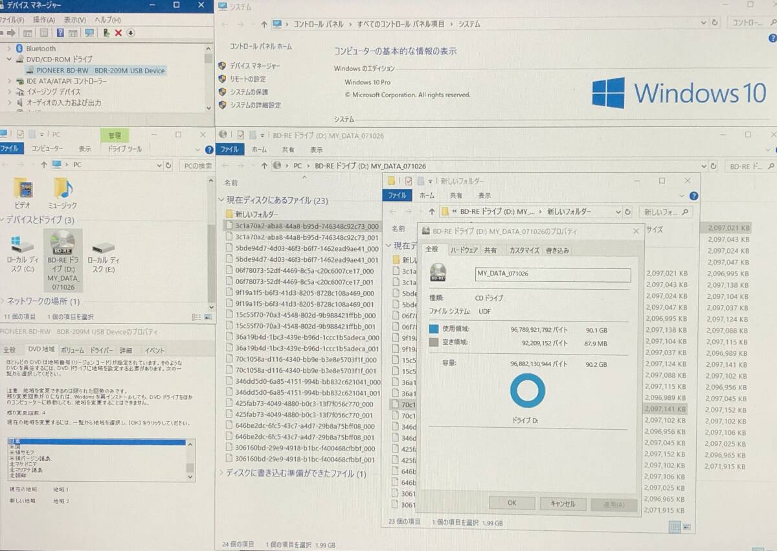Switch to 書き込み tab in drive properties
This screenshot has width=777, height=551.
pyautogui.click(x=557, y=250)
